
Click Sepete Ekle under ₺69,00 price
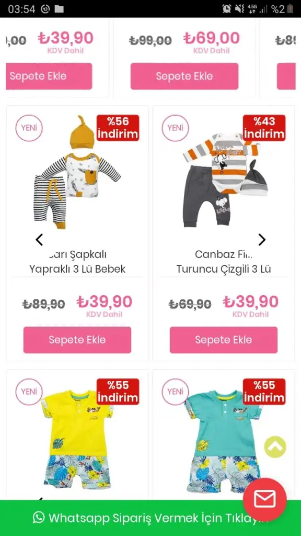pos(184,76)
